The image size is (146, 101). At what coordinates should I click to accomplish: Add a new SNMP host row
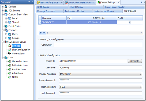click(x=41, y=33)
